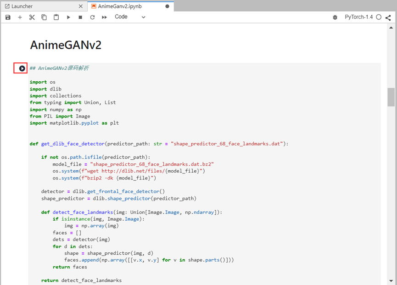The height and width of the screenshot is (285, 397).
Task: Click the 'from PIL import Image' line
Action: click(x=60, y=117)
